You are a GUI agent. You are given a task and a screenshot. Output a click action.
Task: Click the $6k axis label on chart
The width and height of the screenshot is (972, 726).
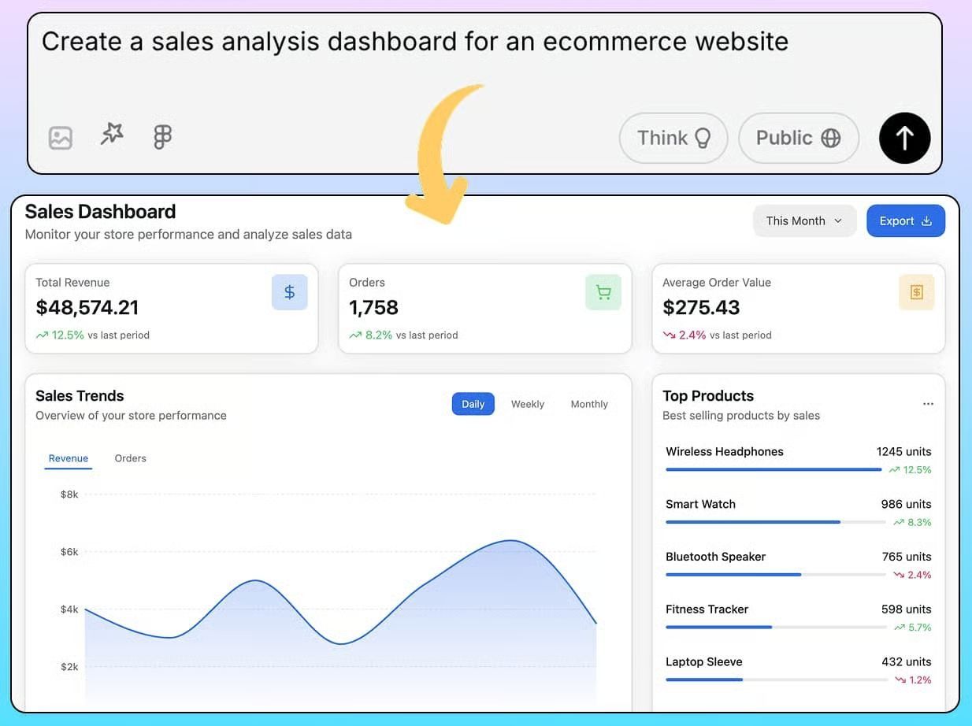pyautogui.click(x=69, y=552)
